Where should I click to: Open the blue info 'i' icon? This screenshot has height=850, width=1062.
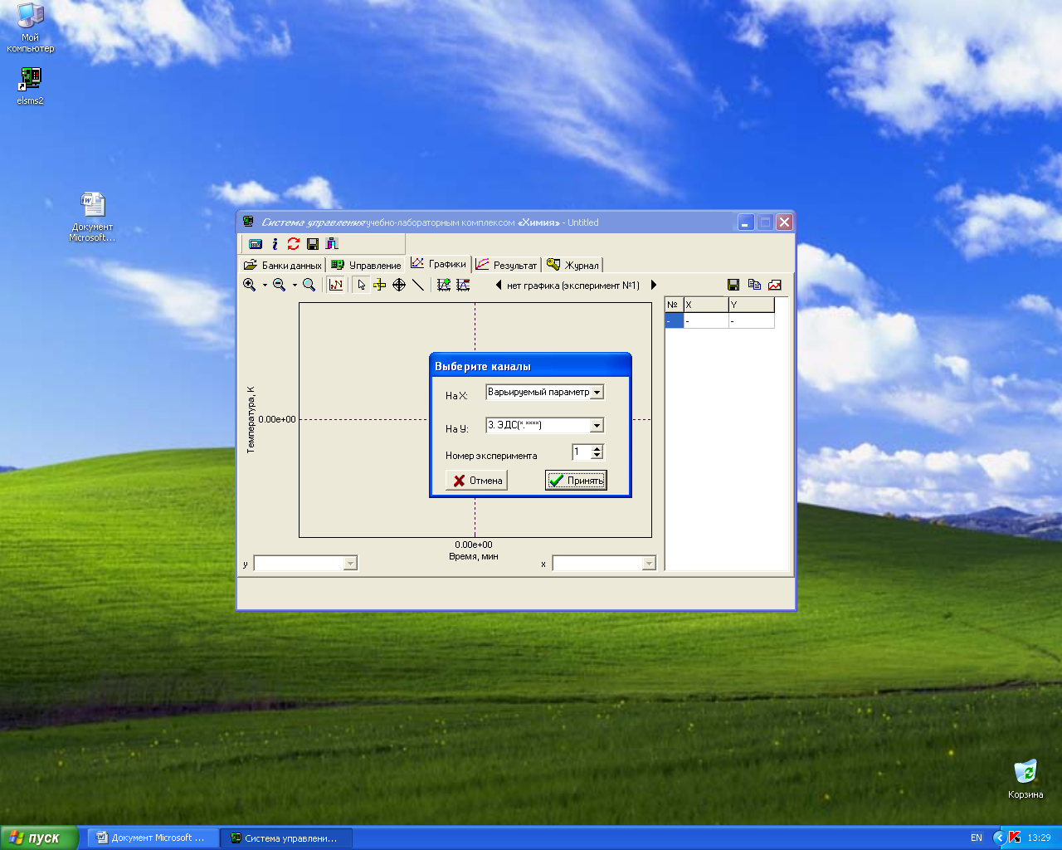pos(275,244)
